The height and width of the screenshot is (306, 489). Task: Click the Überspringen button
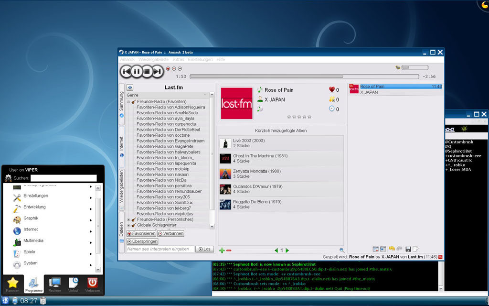142,241
